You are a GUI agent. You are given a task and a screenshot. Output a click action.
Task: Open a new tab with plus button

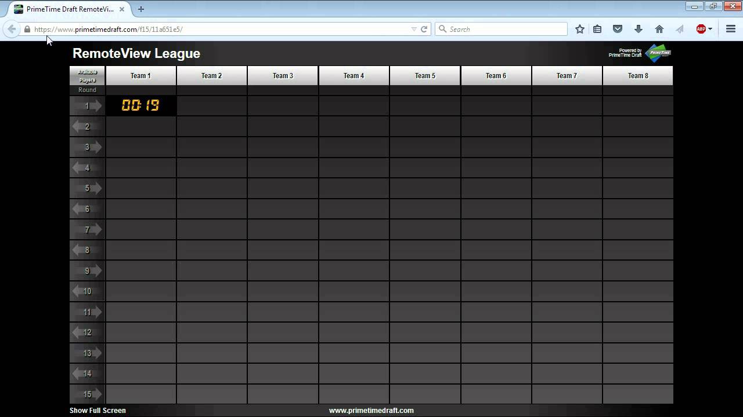pyautogui.click(x=140, y=9)
